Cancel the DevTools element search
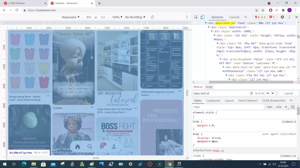 point(288,93)
